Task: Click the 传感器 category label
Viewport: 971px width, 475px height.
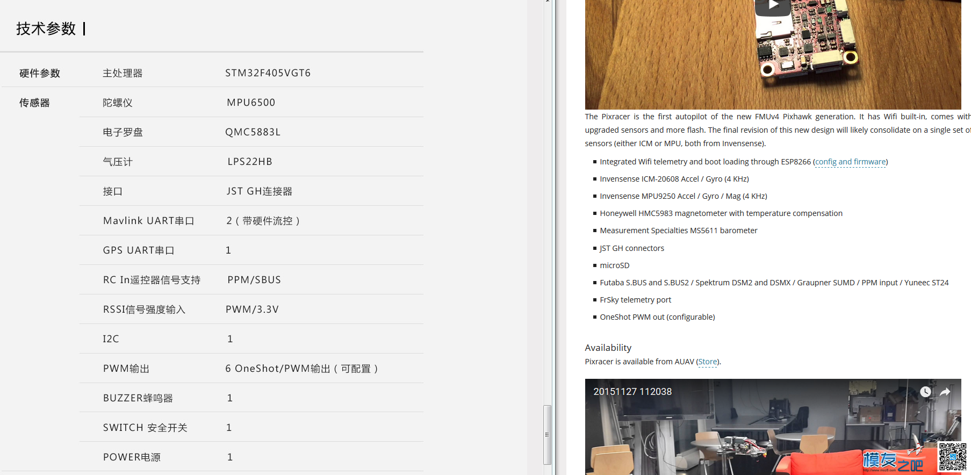Action: (34, 103)
